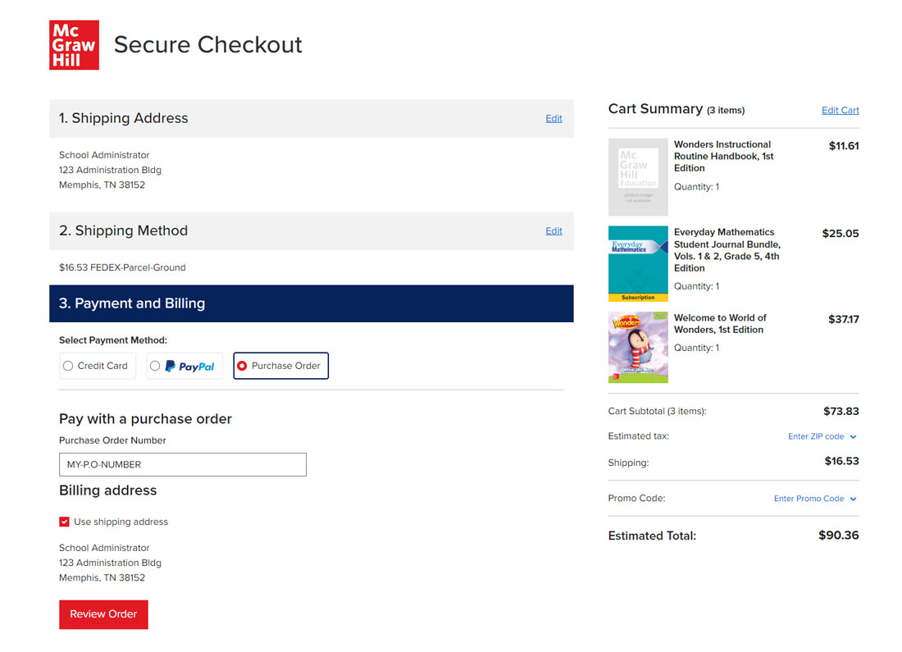The image size is (902, 652).
Task: Click the Review Order button
Action: point(103,614)
